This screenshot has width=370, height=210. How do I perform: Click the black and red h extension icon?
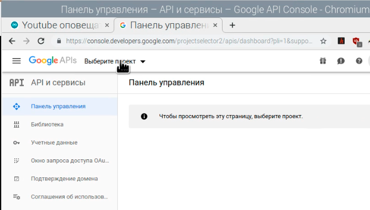coord(341,41)
